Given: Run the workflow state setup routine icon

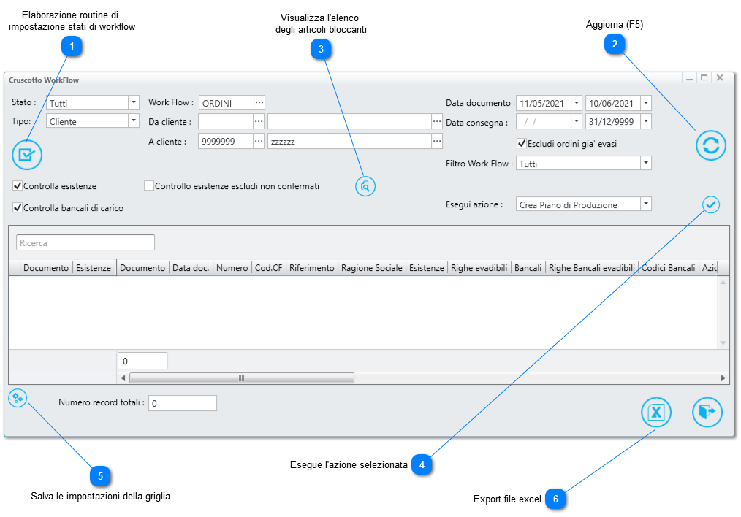Looking at the screenshot, I should tap(27, 155).
